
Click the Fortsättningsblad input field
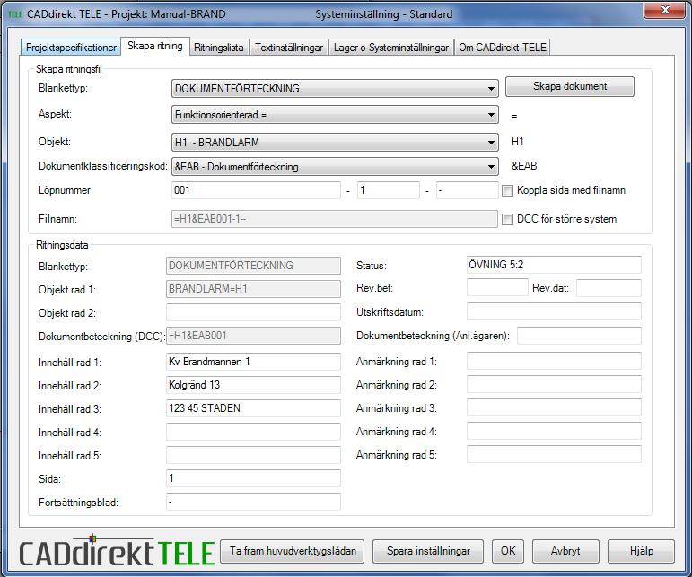253,502
